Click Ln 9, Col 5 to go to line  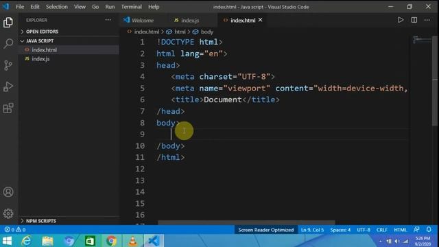312,230
